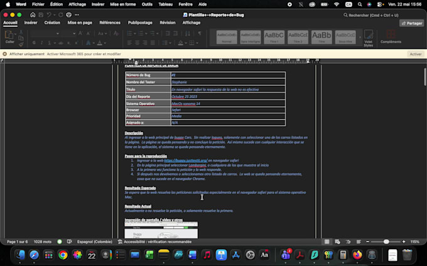427x266 pixels.
Task: Click the clear formatting icon
Action: (x=116, y=33)
